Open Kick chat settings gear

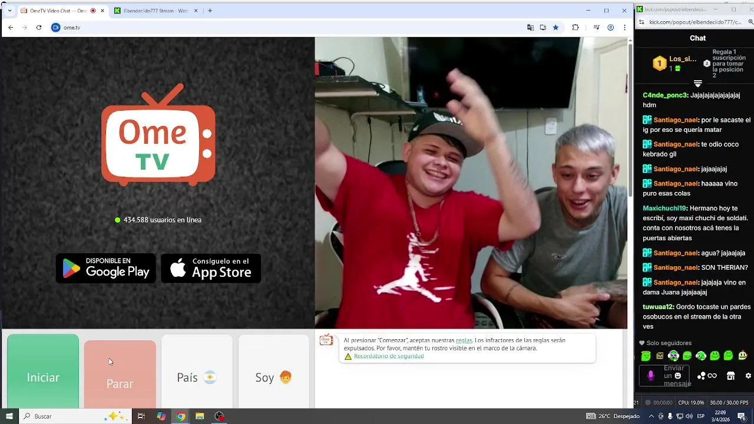coord(748,376)
